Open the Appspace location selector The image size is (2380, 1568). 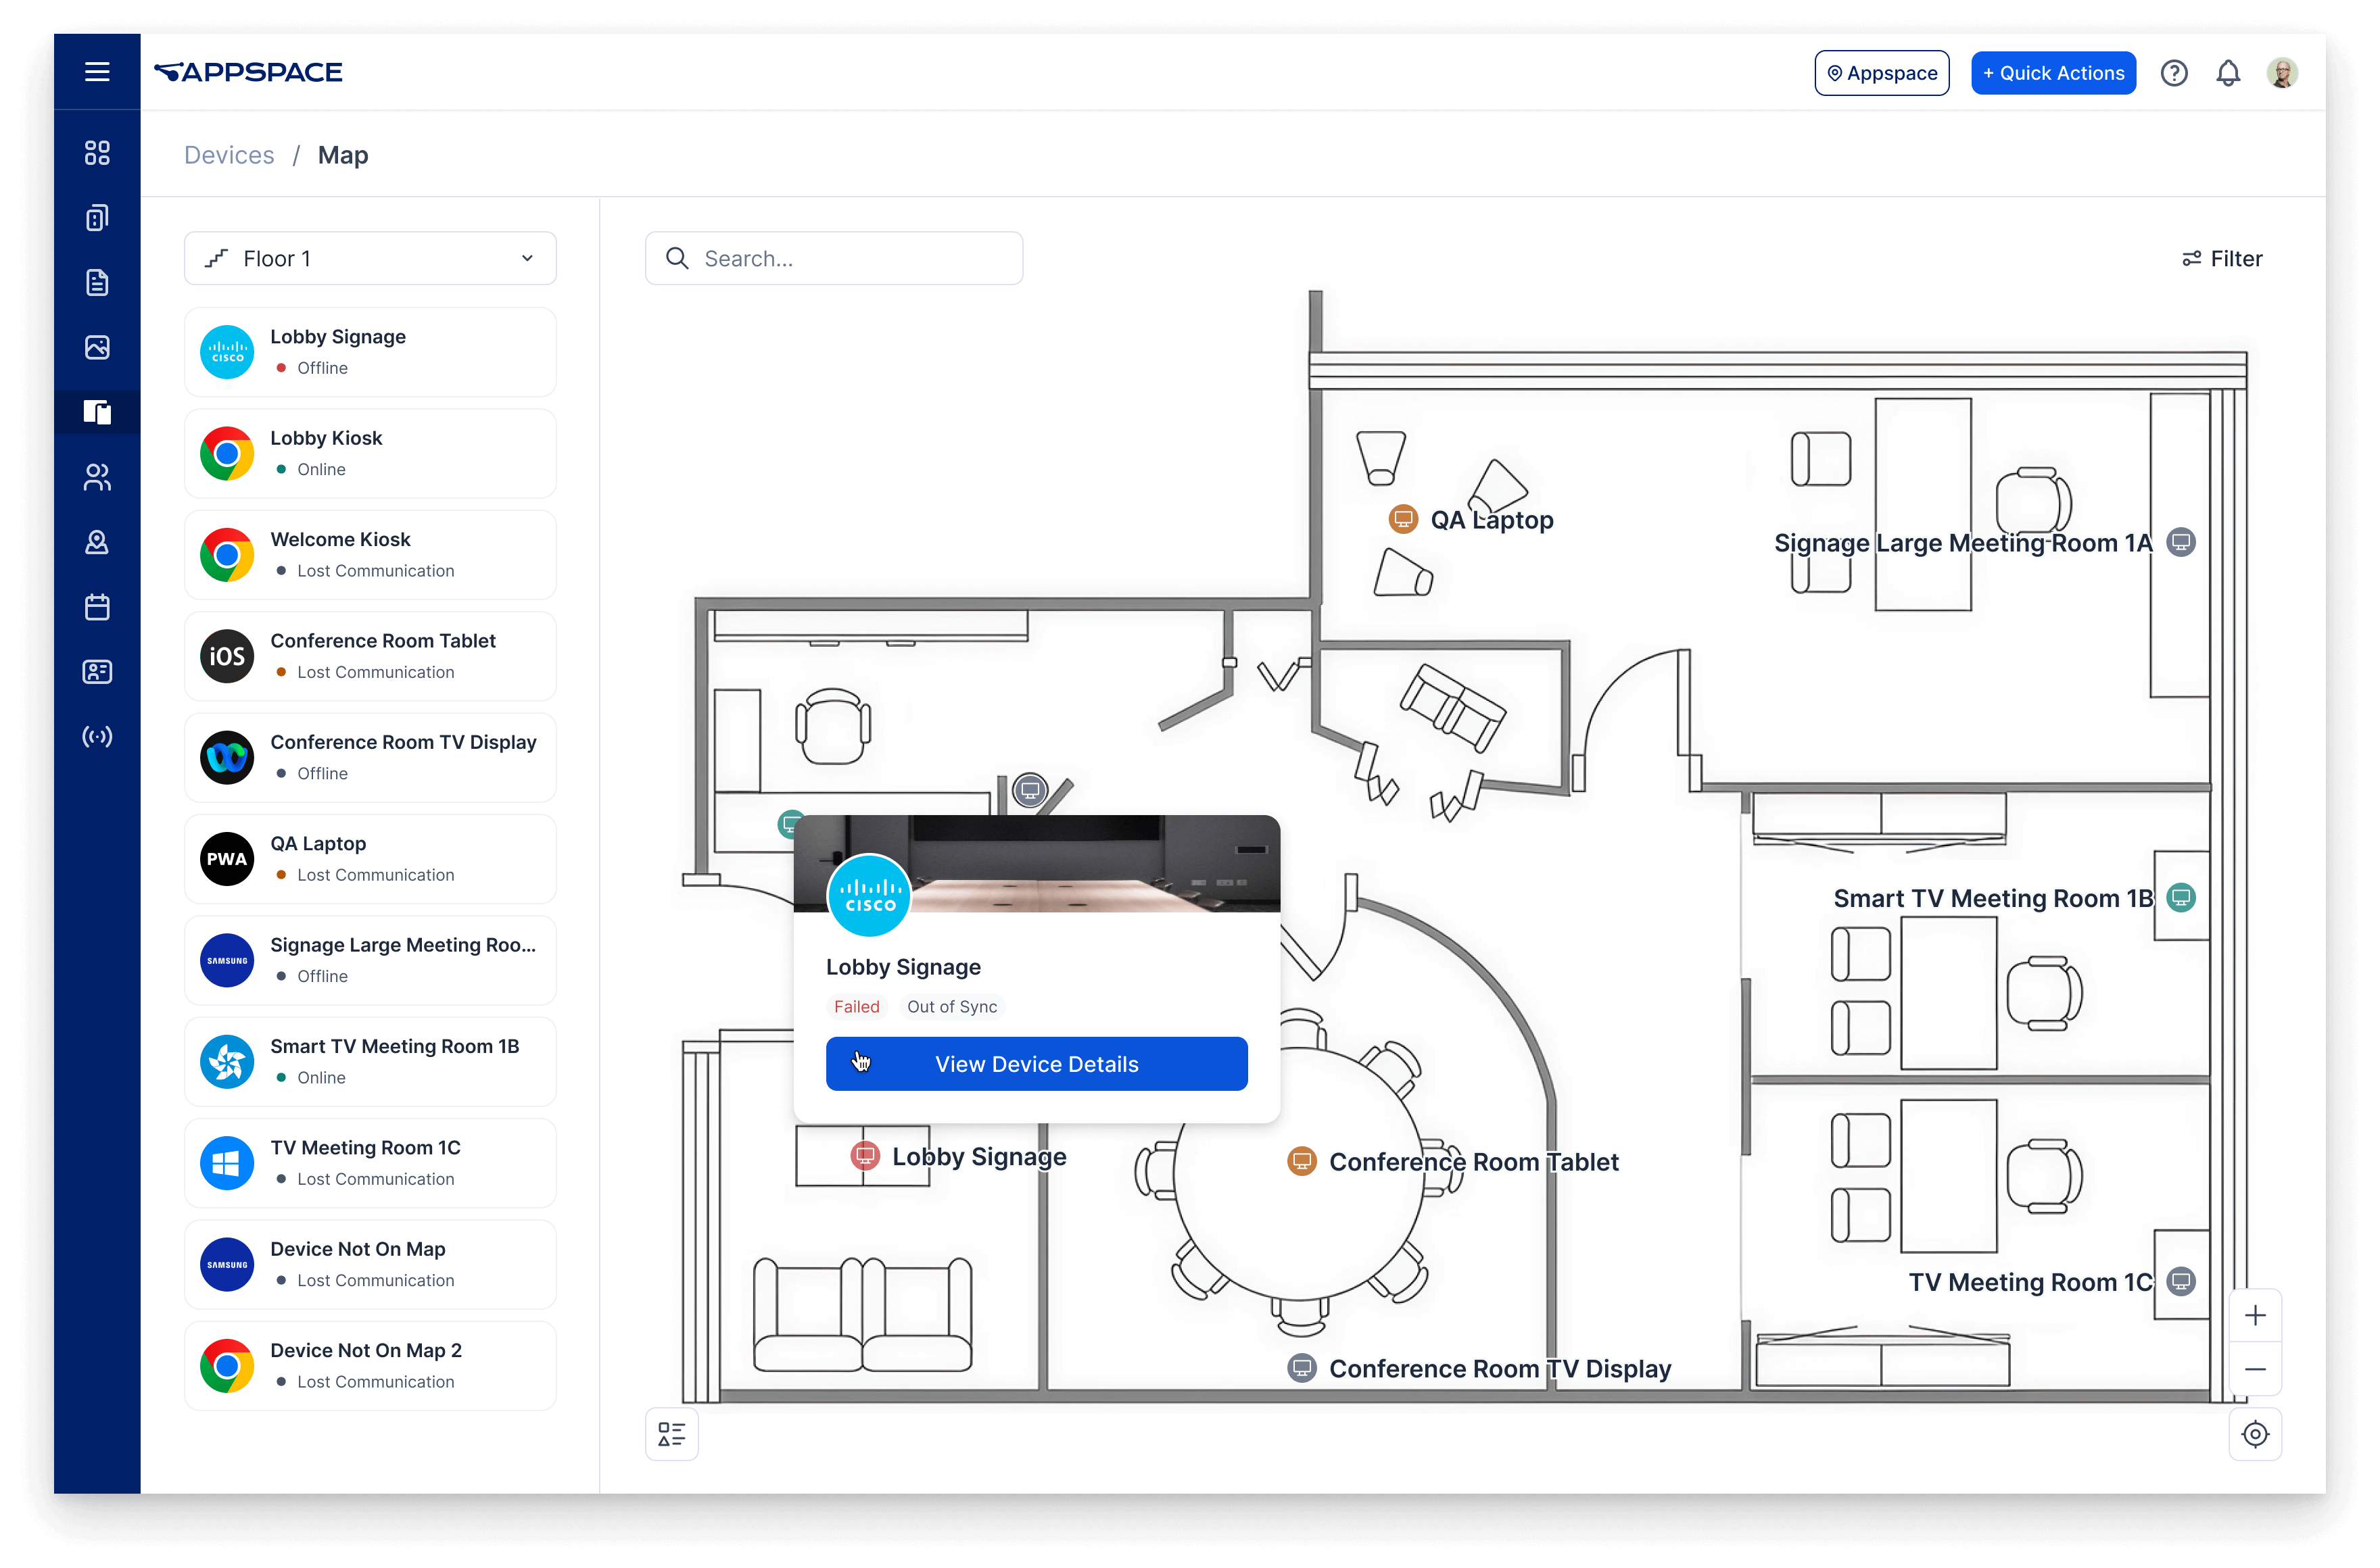1881,73
